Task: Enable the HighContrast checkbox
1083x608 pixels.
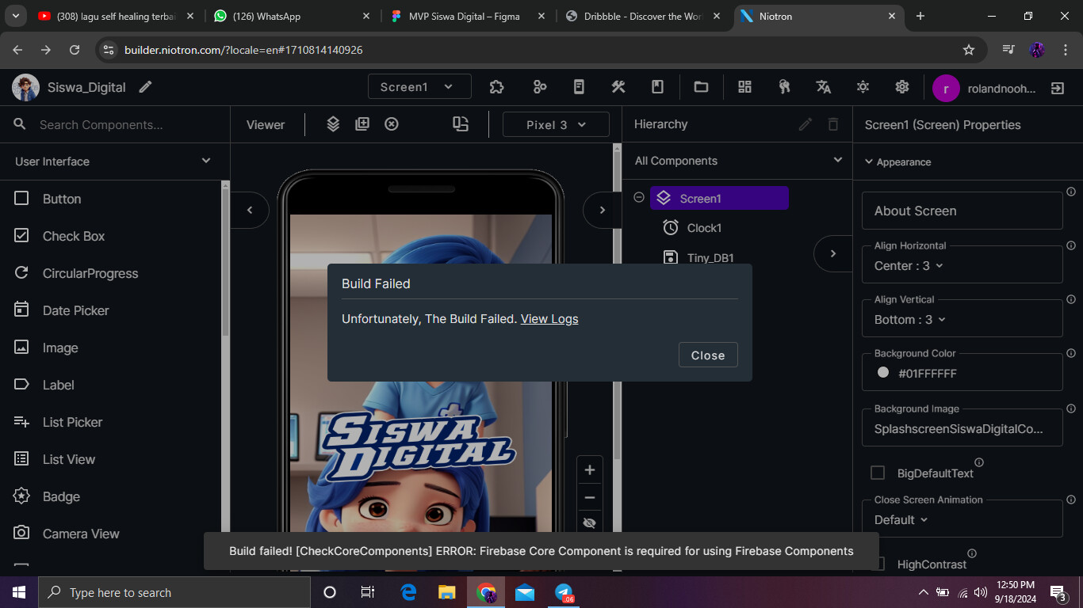Action: point(878,564)
